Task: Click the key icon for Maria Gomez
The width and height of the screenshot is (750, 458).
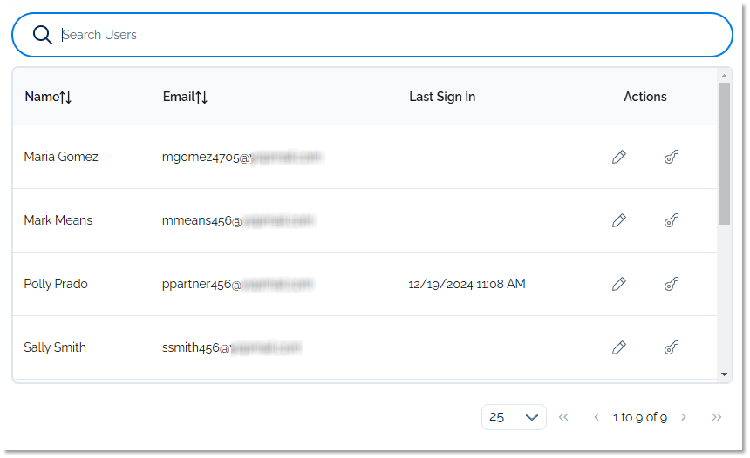Action: pos(671,157)
